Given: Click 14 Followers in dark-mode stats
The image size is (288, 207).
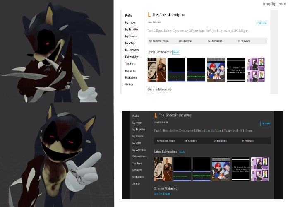Looking at the screenshot, I should coord(248,141).
